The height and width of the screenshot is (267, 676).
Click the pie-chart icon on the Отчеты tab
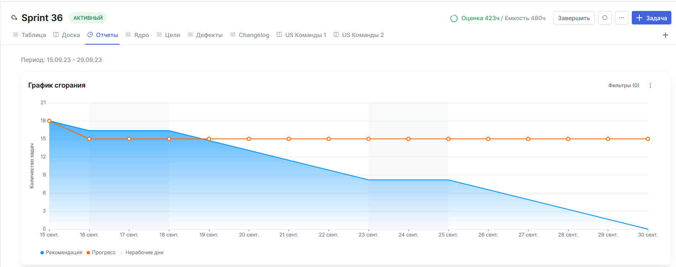[90, 35]
